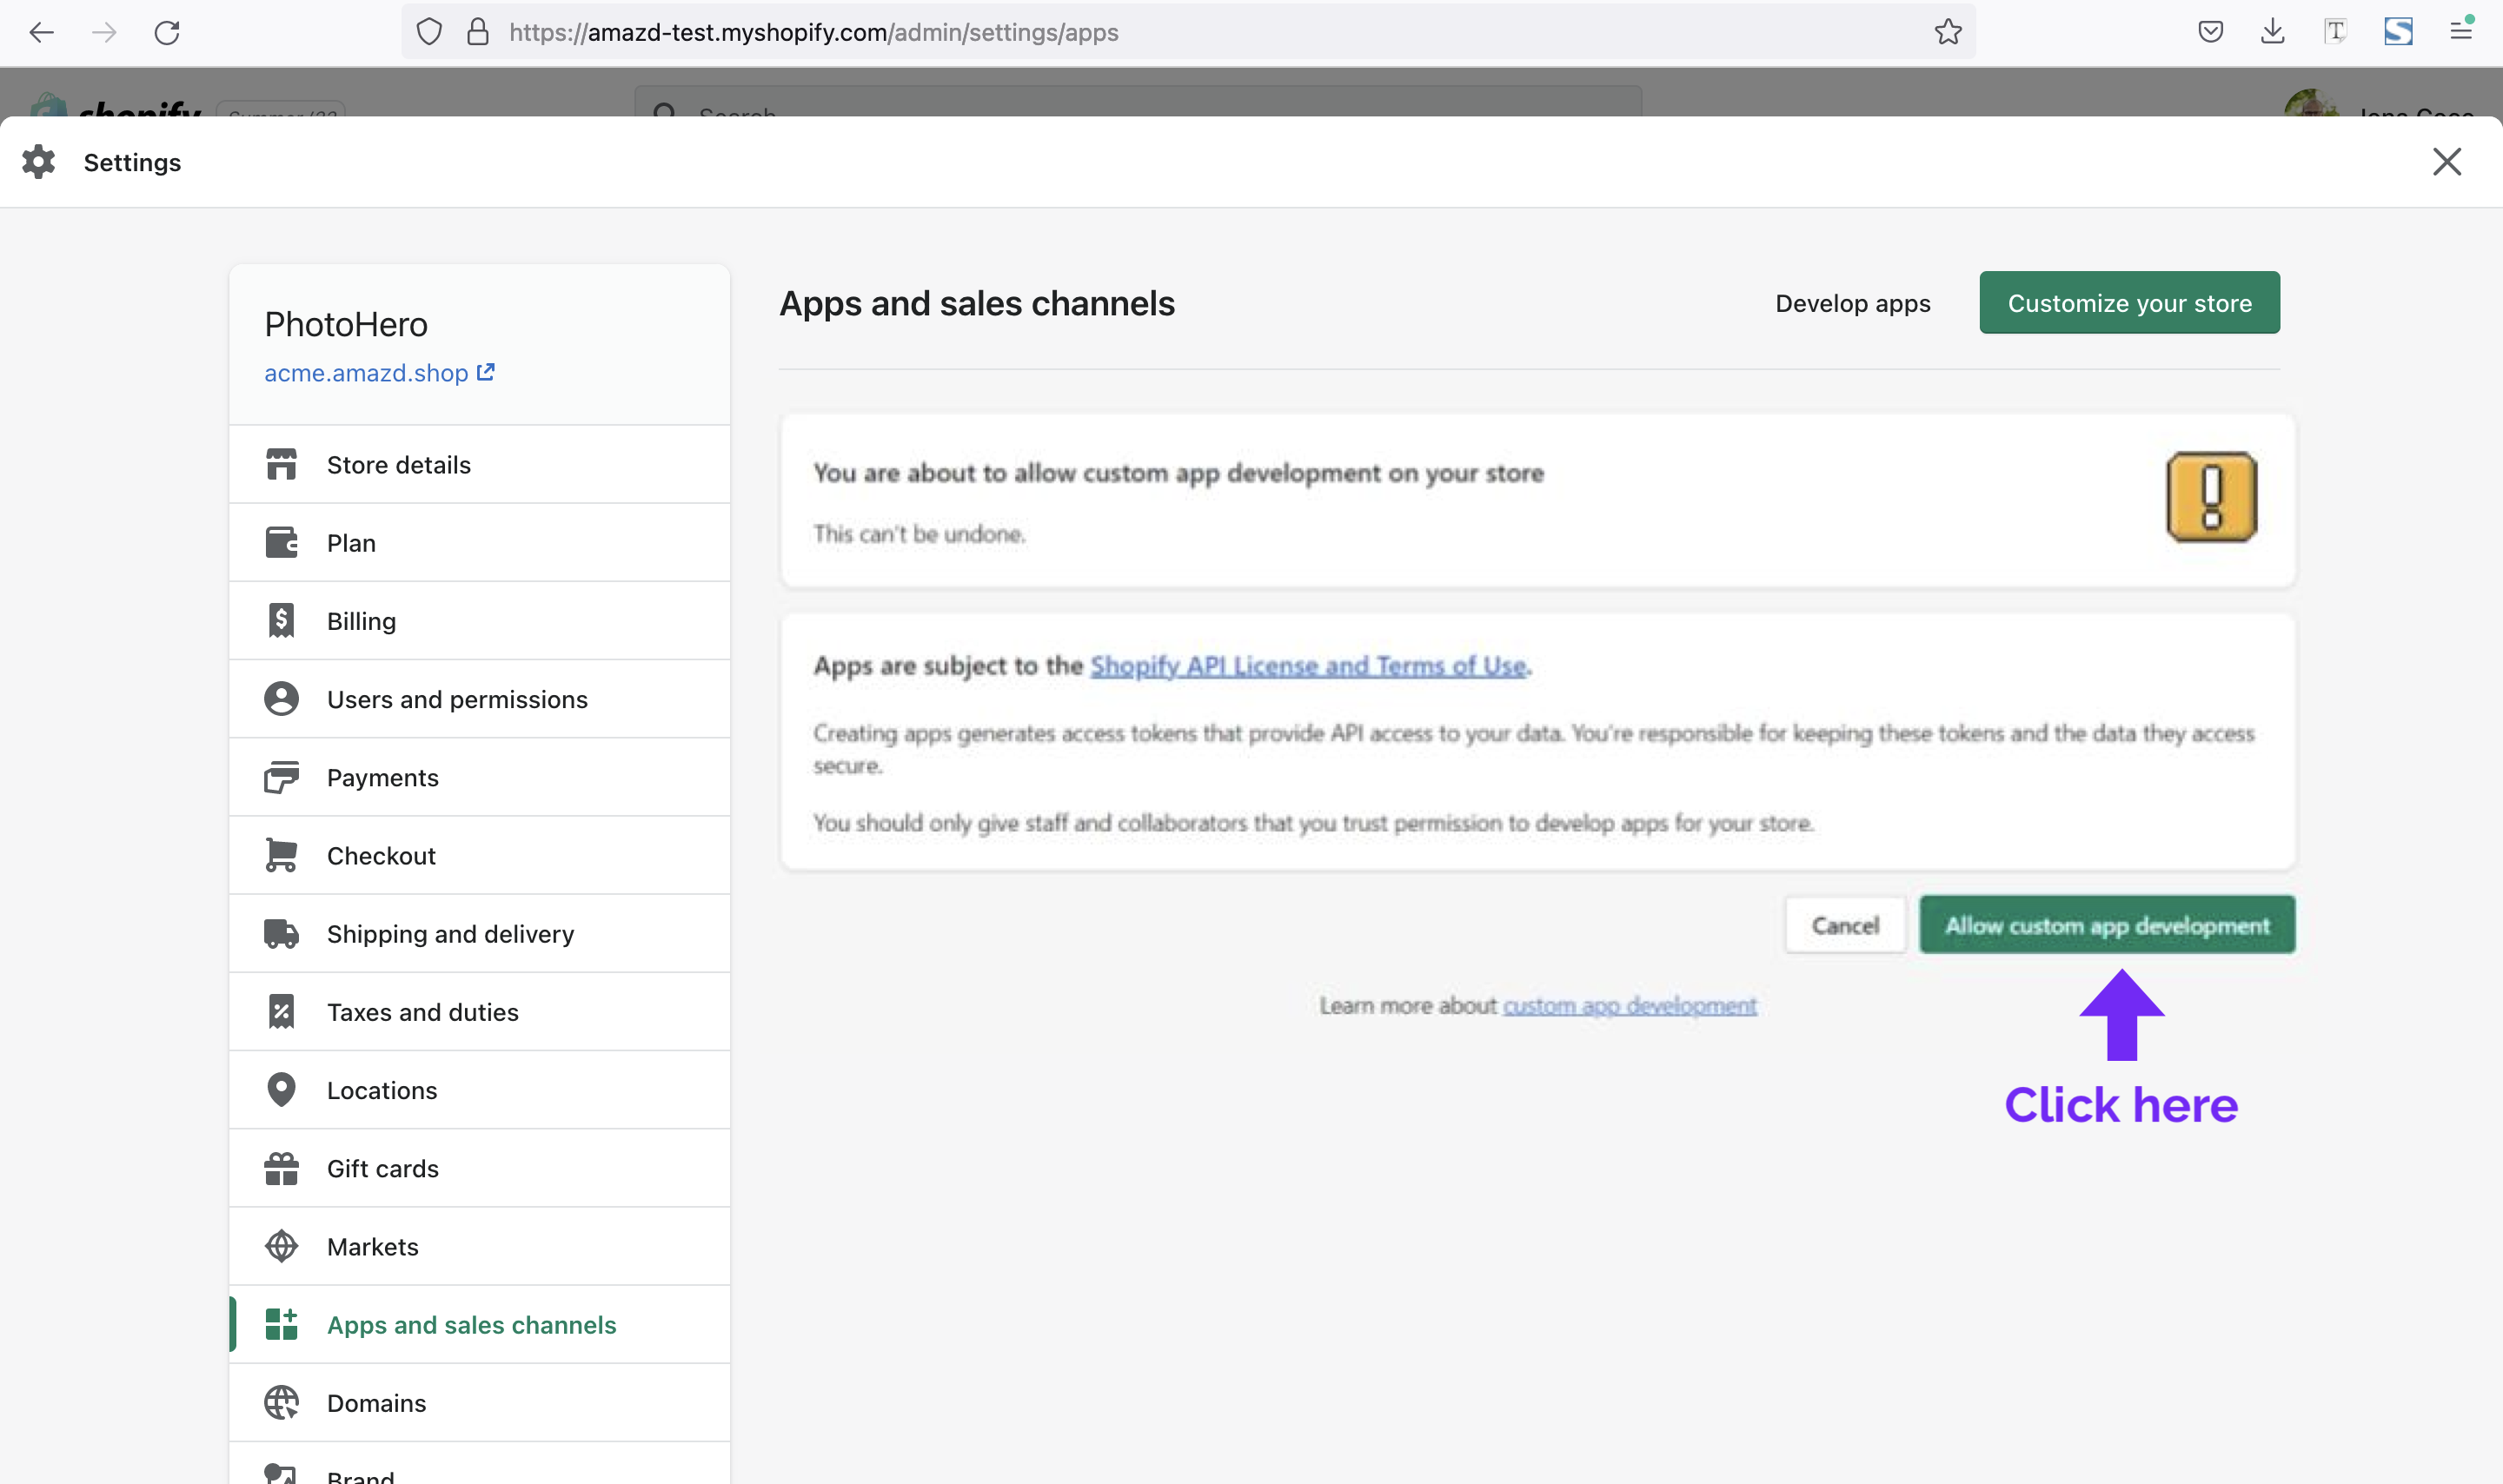
Task: Go to Checkout settings
Action: point(479,855)
